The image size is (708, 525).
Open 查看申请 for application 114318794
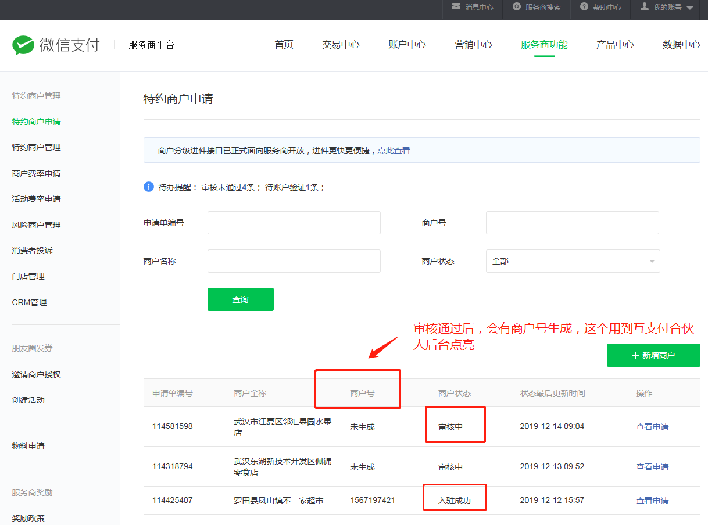point(652,467)
